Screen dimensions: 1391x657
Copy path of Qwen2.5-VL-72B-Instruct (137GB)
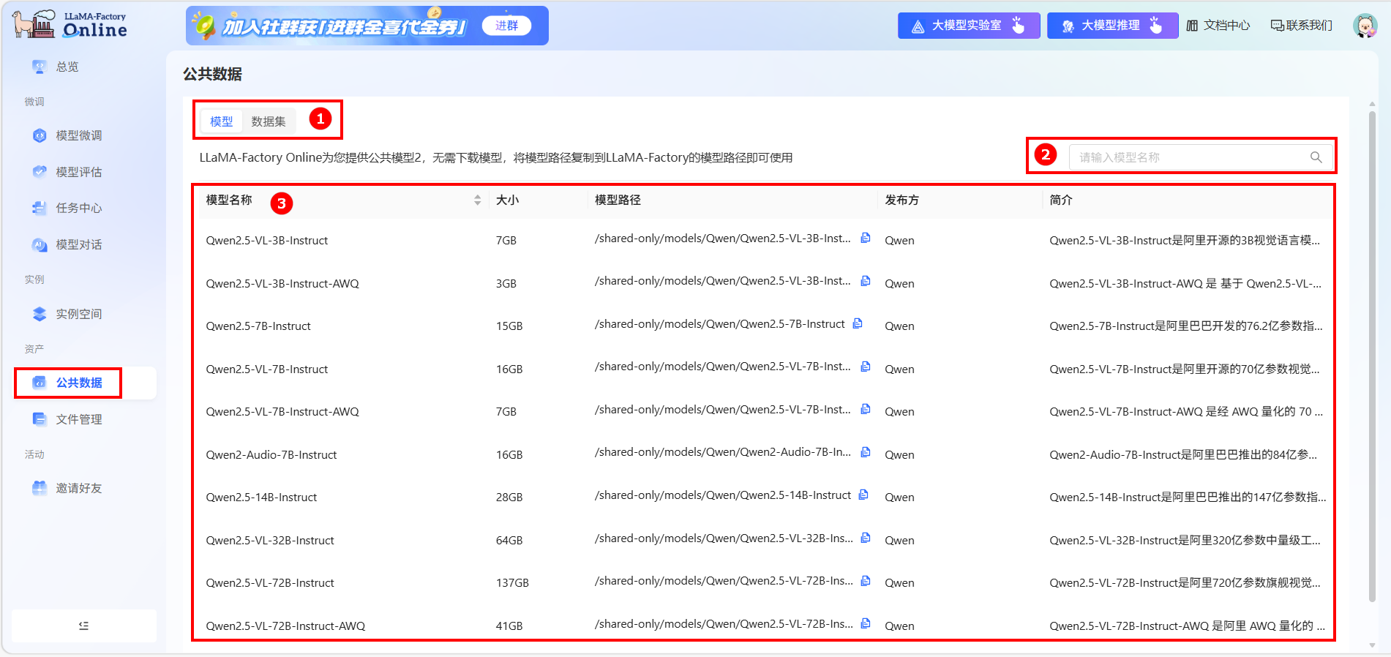(866, 581)
